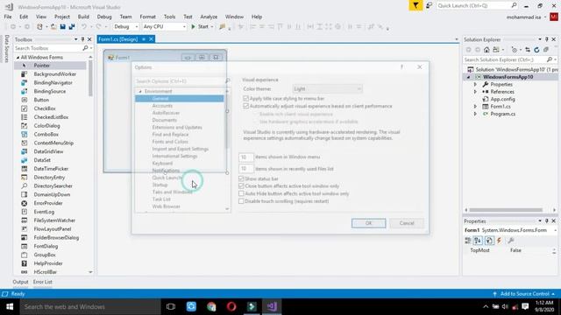The width and height of the screenshot is (561, 315).
Task: Toggle Show status bar checkbox
Action: pos(242,178)
